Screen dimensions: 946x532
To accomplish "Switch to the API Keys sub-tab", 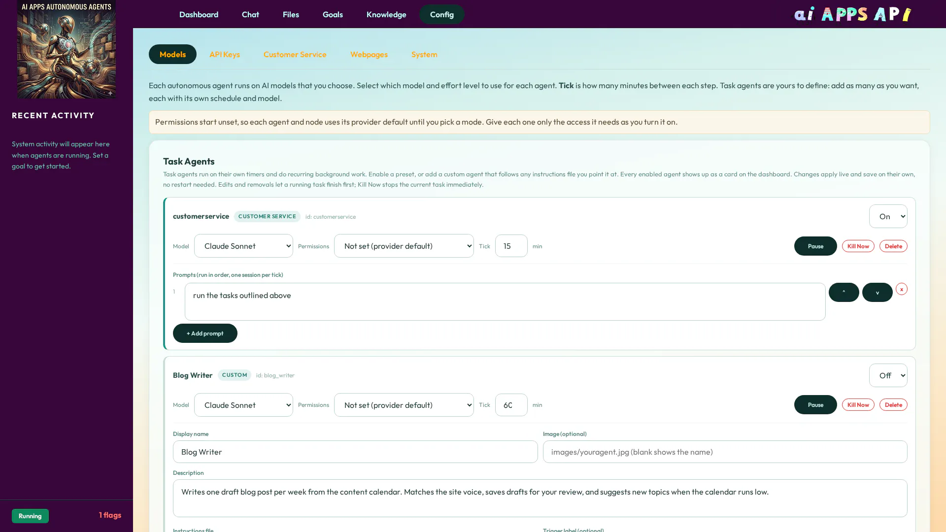I will [x=225, y=54].
